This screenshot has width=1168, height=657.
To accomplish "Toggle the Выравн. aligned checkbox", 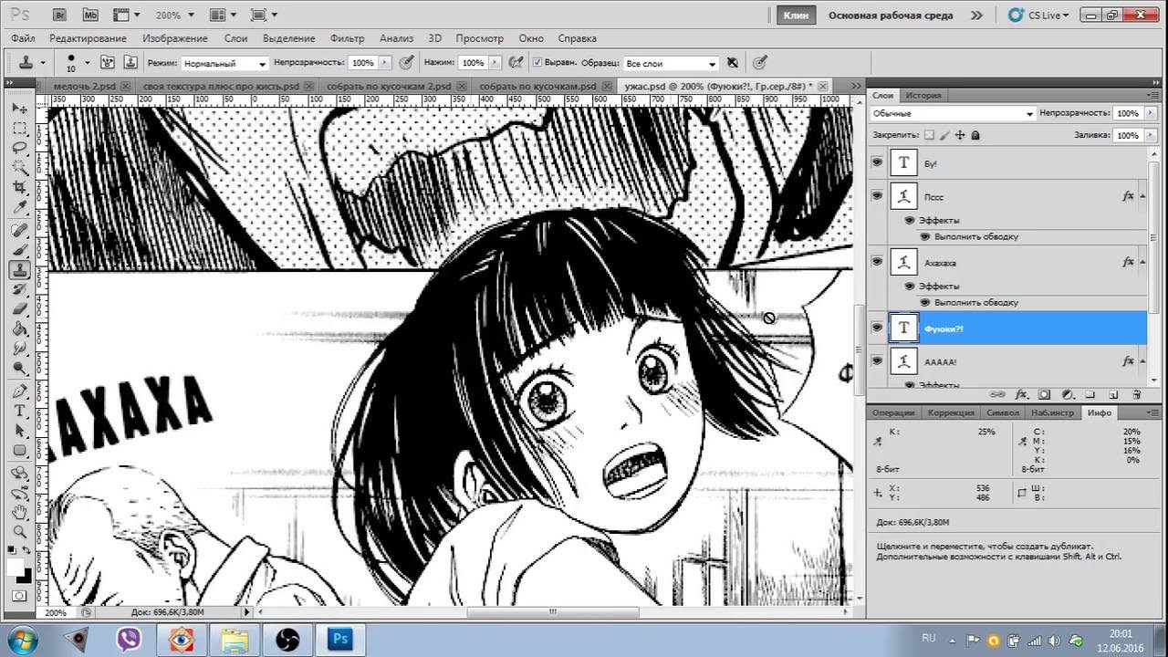I will tap(537, 63).
